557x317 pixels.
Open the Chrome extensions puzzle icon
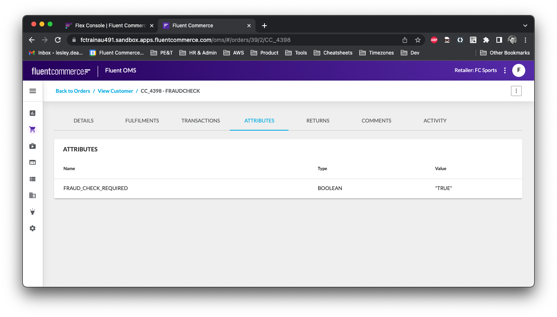tap(486, 40)
